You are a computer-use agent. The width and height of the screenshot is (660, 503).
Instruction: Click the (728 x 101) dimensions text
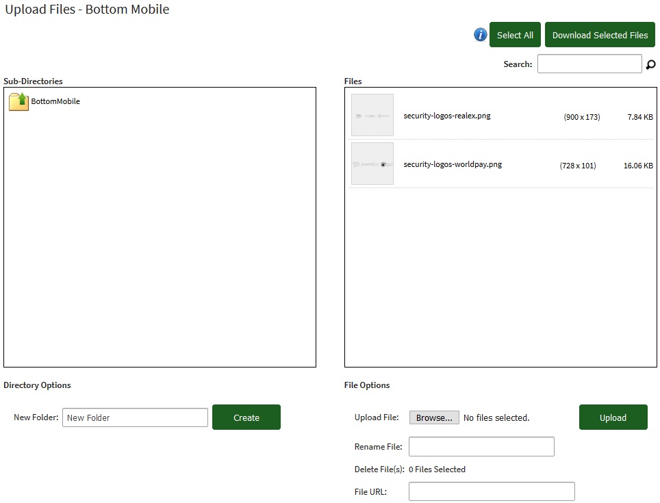(577, 166)
